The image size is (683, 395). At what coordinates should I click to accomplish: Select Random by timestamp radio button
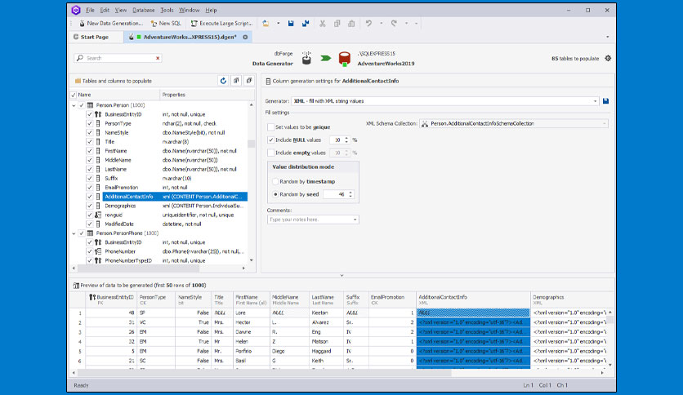click(275, 181)
